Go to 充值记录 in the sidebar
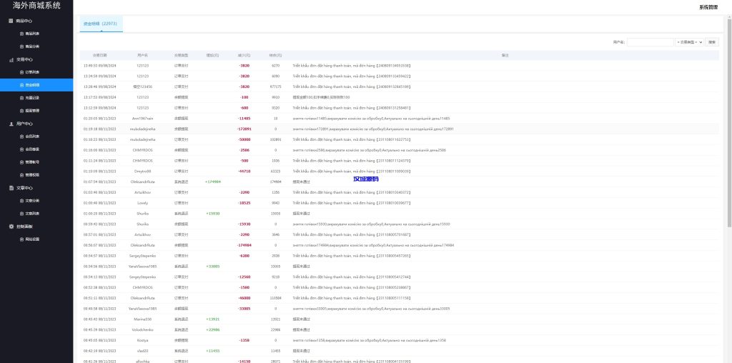This screenshot has height=363, width=732. (x=33, y=98)
